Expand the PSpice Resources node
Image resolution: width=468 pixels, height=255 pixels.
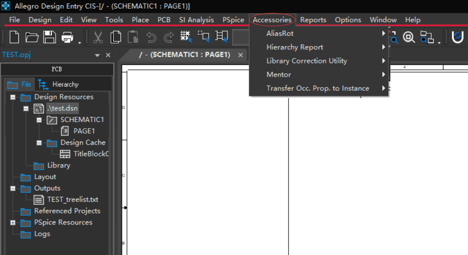point(13,223)
